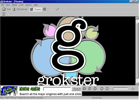Click the status bar ad URL text

pyautogui.click(x=22, y=98)
